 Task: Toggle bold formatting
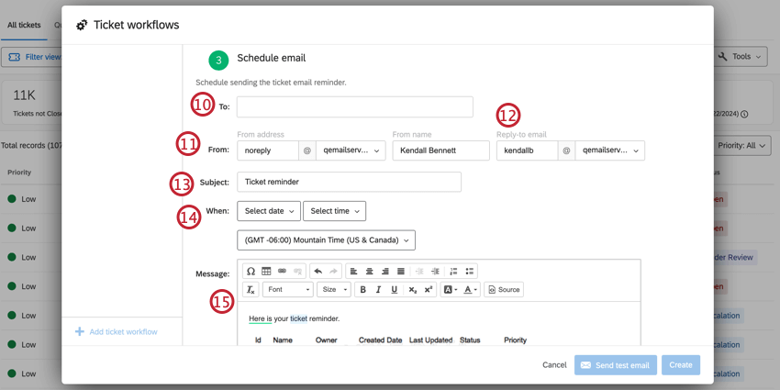[x=362, y=289]
